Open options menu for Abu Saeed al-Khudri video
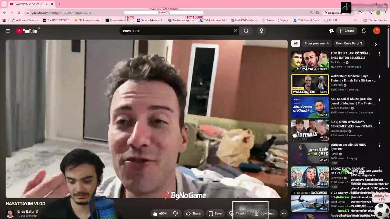Viewport: 390px width, 219px height. [379, 99]
